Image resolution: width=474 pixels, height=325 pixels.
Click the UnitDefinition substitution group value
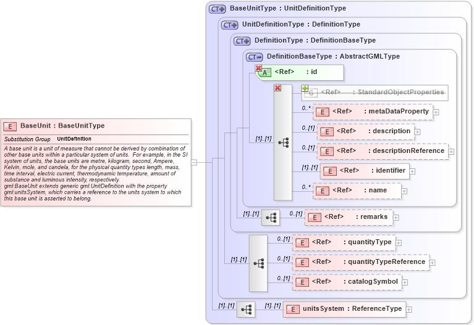tap(74, 139)
